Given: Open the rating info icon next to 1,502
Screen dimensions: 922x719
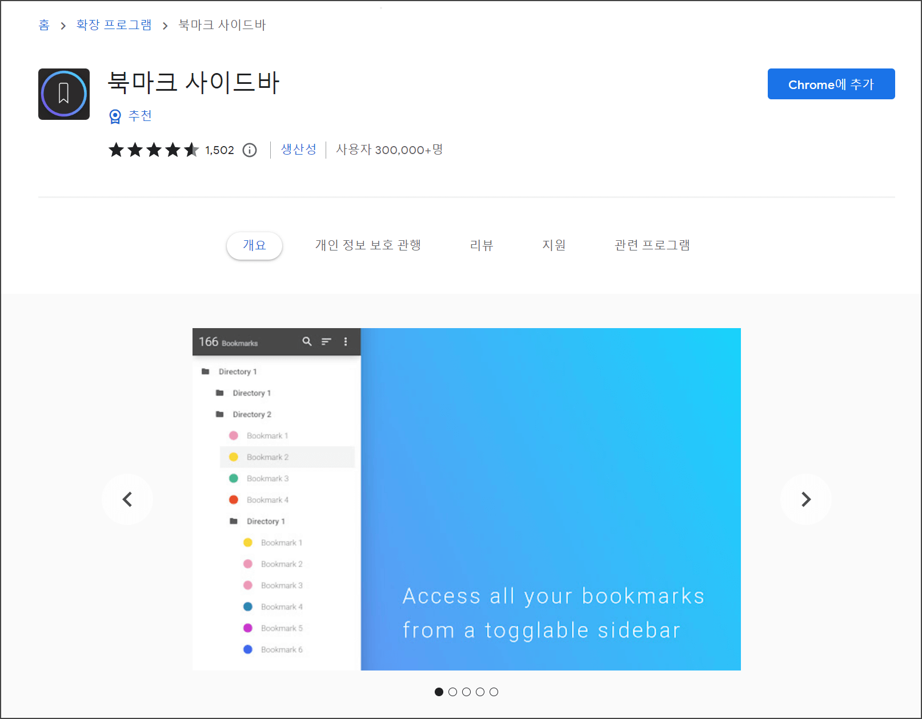Looking at the screenshot, I should 250,150.
